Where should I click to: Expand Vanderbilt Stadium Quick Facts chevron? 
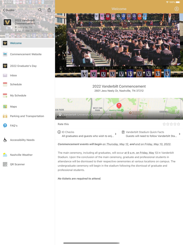point(180,134)
